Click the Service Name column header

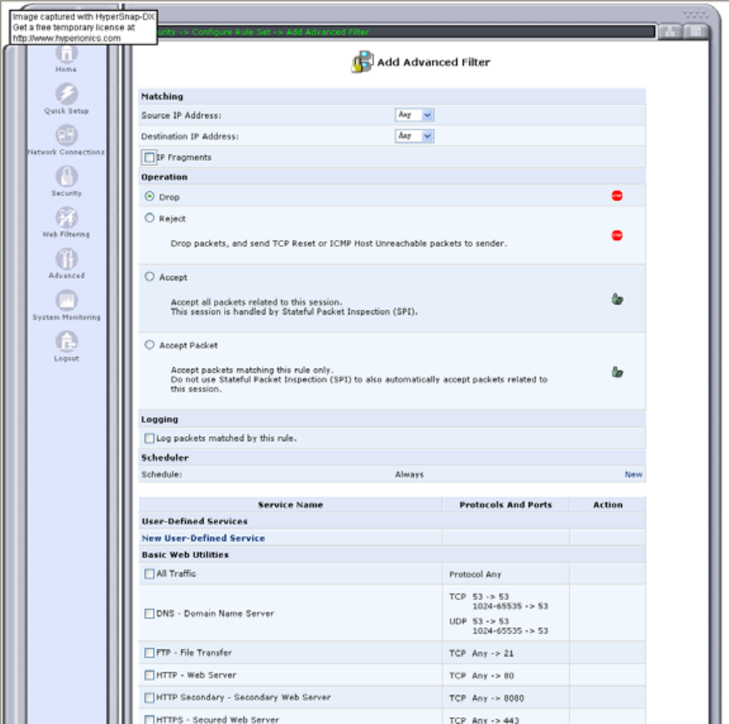click(x=290, y=504)
